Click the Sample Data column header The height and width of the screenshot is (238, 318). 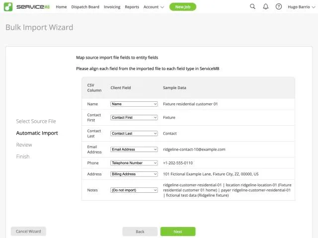point(174,88)
